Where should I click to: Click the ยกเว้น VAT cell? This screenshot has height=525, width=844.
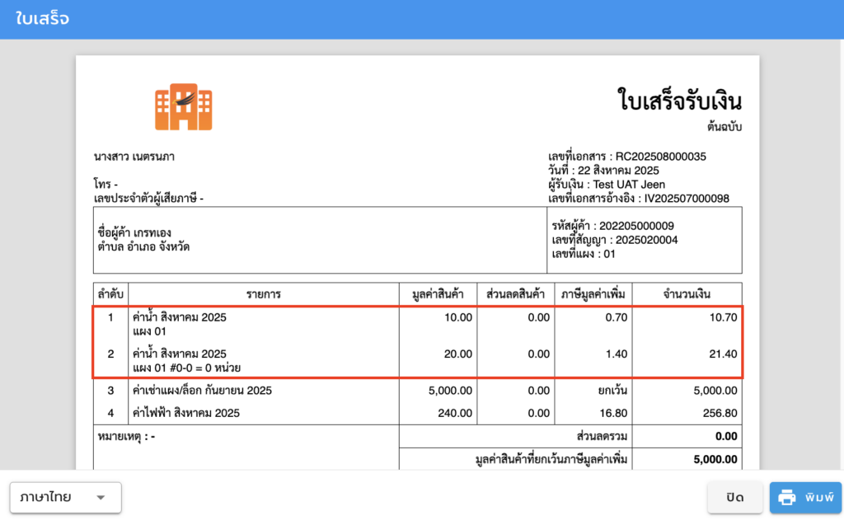tap(612, 391)
